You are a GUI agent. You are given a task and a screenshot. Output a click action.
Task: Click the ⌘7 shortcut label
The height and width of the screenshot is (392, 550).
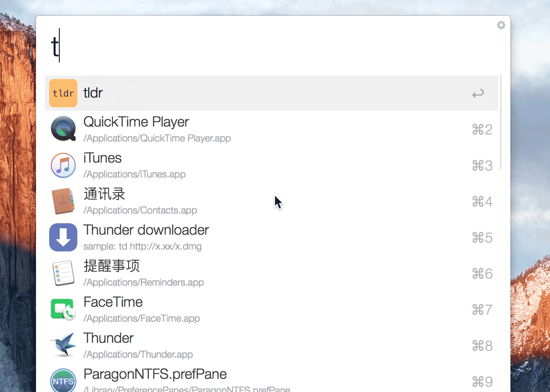pos(482,310)
